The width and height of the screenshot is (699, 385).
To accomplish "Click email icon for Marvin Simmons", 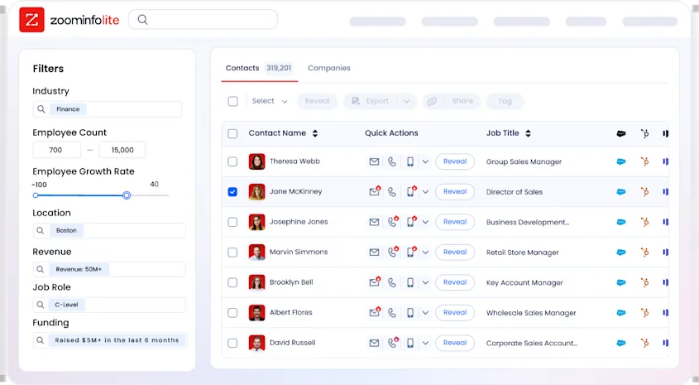I will pyautogui.click(x=374, y=252).
